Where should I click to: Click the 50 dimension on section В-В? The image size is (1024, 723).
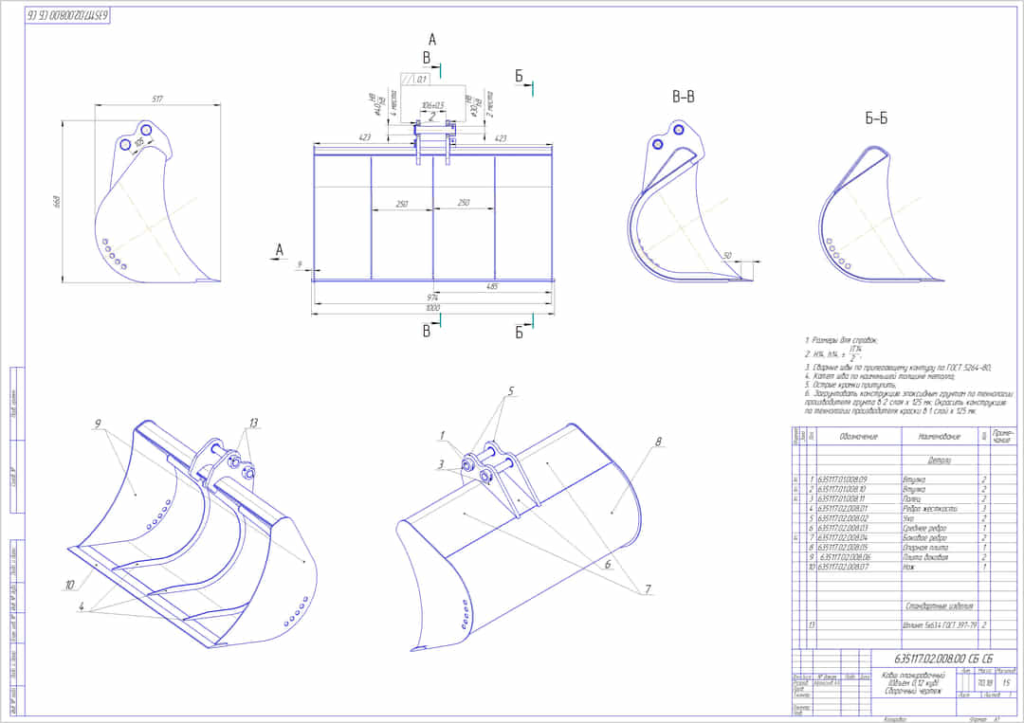(x=727, y=257)
